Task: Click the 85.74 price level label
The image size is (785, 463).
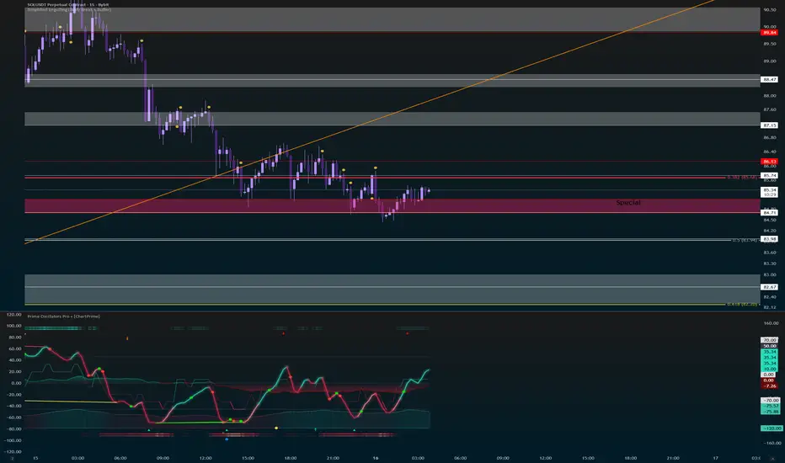Action: click(769, 175)
